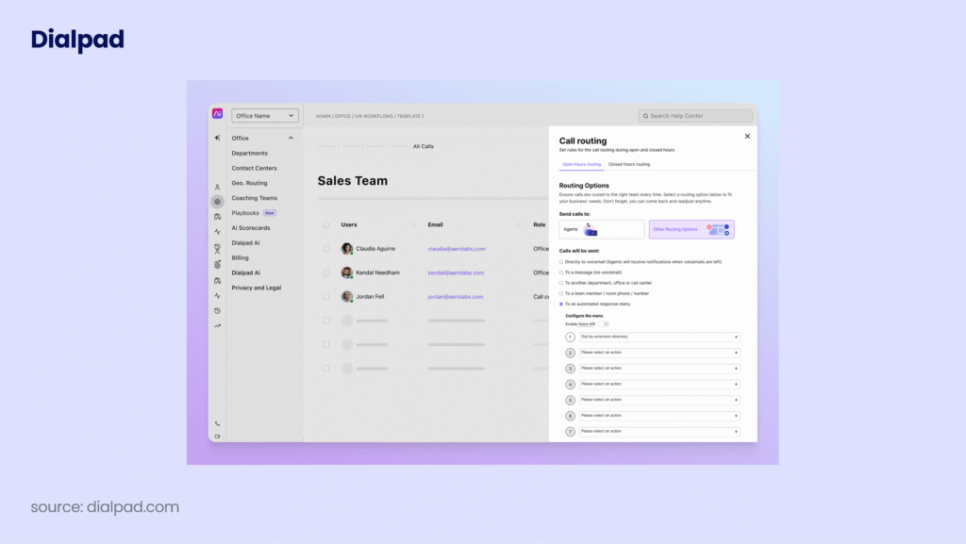This screenshot has width=966, height=544.
Task: Enable the Voice IVR toggle
Action: tap(603, 325)
